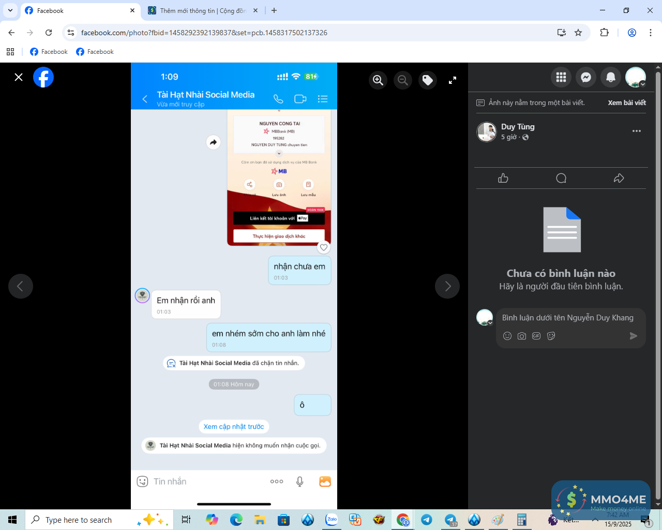
Task: Open File Explorer from the taskbar
Action: coord(260,520)
